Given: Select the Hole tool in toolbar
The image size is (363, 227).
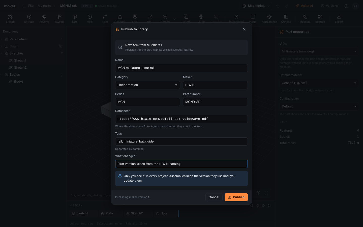Looking at the screenshot, I should point(90,19).
